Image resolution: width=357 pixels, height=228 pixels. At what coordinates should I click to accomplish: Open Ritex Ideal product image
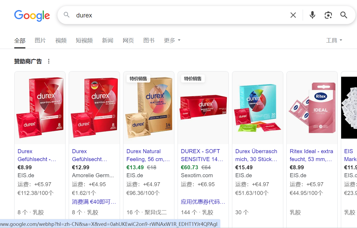[312, 108]
